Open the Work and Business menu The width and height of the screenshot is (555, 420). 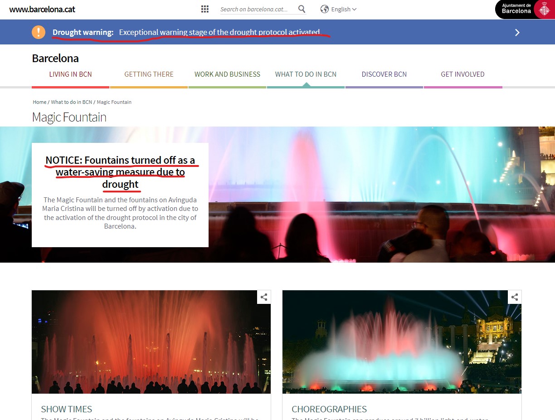[x=227, y=74]
